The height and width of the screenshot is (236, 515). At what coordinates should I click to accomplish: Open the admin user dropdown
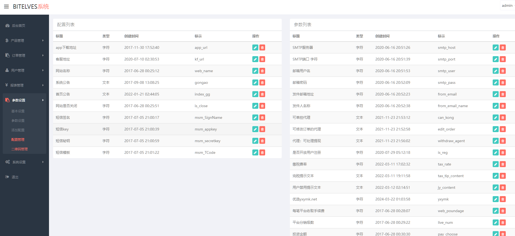(507, 5)
